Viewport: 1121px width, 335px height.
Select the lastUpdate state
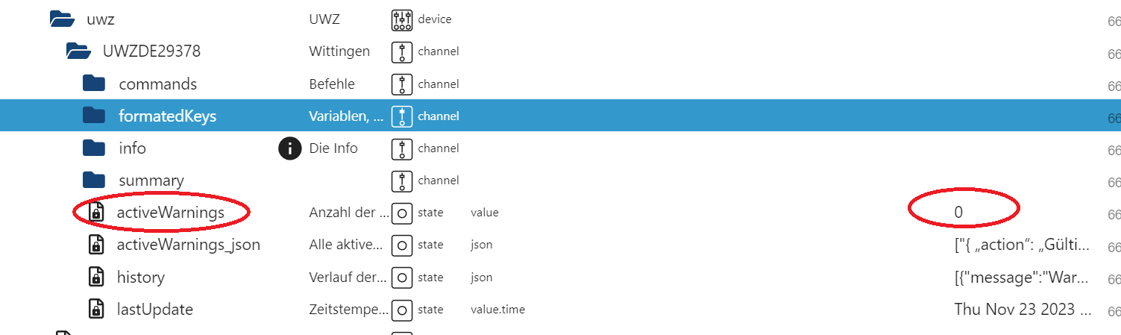click(x=155, y=309)
